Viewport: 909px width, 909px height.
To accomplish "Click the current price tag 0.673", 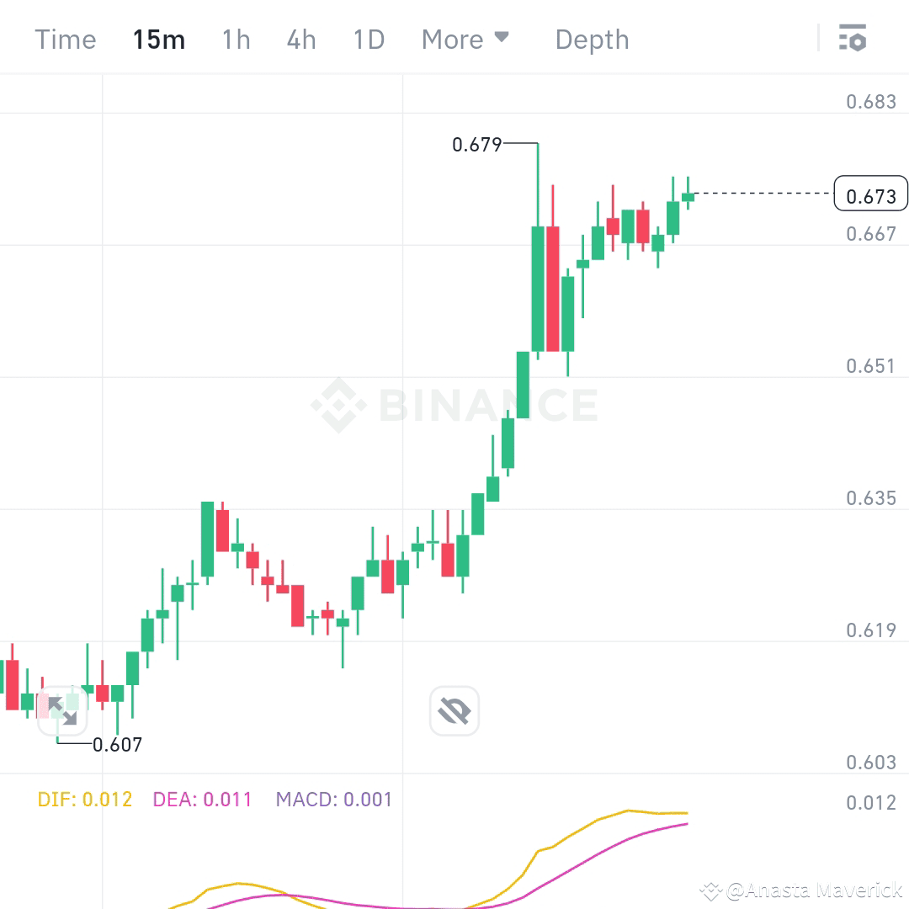I will pos(871,194).
